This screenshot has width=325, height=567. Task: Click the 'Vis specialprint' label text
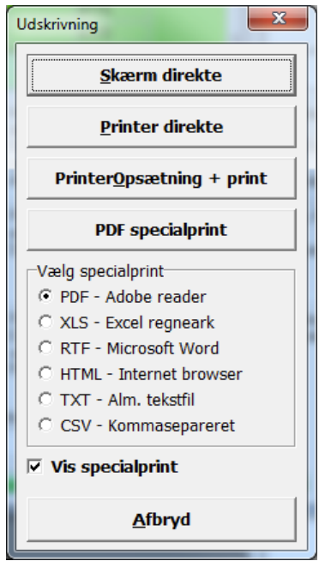coord(115,467)
